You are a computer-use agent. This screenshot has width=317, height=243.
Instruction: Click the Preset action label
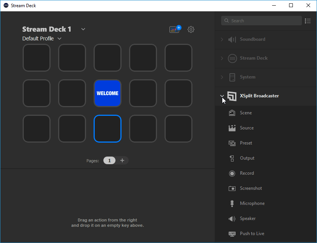246,143
